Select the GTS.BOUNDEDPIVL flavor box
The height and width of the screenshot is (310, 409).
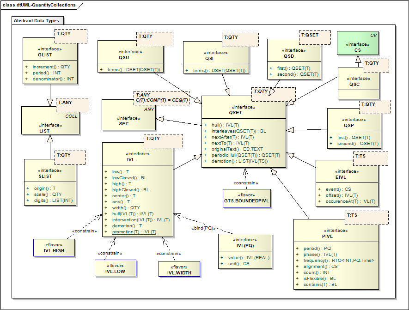click(246, 198)
